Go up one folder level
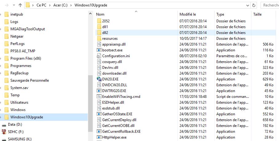Image resolution: width=279 pixels, height=141 pixels. 20,5
